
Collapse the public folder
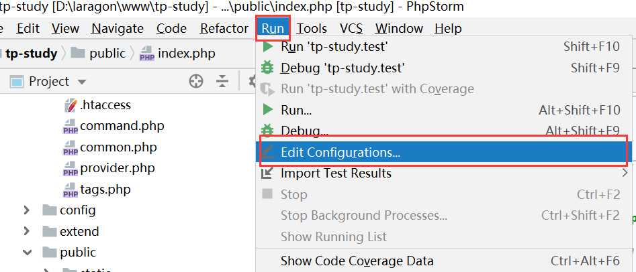[x=27, y=253]
